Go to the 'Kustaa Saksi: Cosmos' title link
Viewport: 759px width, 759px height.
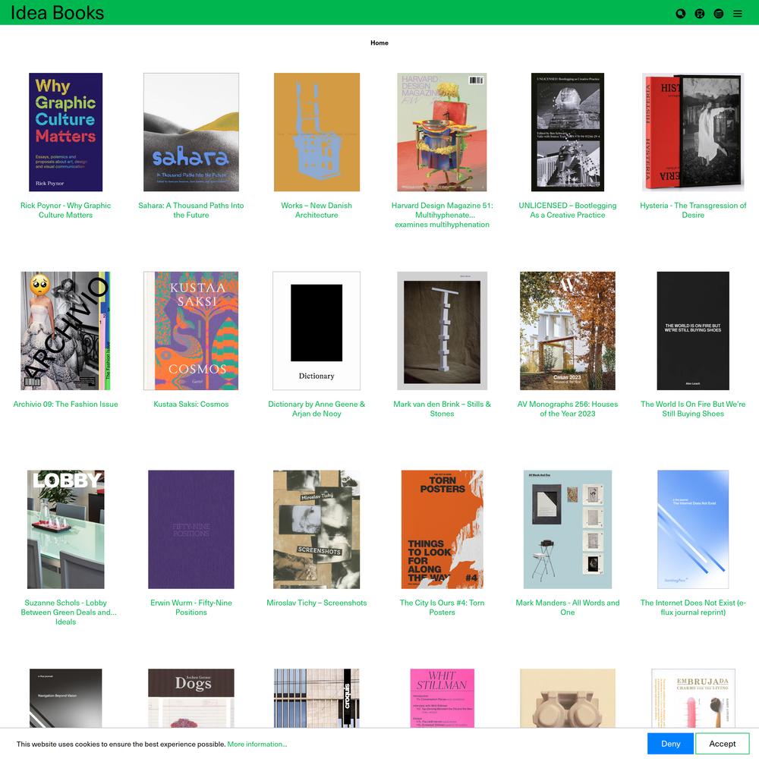pos(191,405)
